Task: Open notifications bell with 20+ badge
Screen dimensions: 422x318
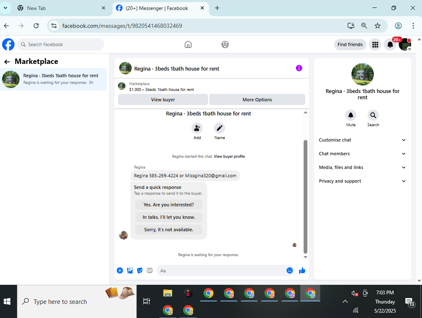Action: 390,45
